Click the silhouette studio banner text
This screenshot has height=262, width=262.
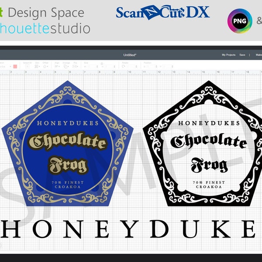click(45, 28)
